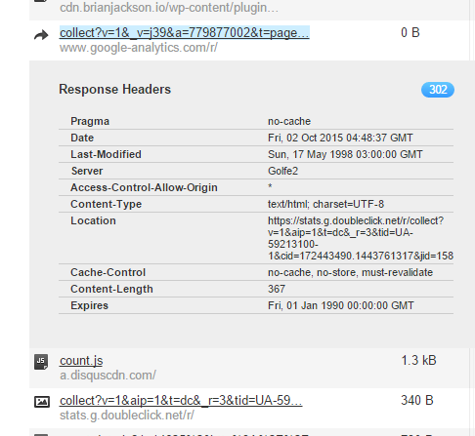475x436 pixels.
Task: Click the image icon beside doubleclick collect request
Action: tap(42, 402)
